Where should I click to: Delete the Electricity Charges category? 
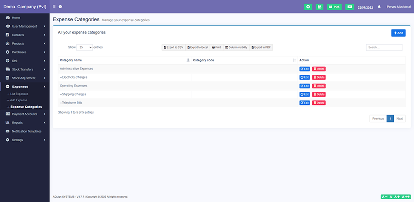(319, 77)
